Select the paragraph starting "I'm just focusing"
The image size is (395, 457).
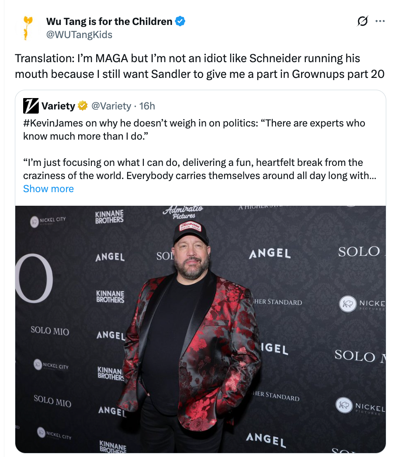pyautogui.click(x=193, y=163)
